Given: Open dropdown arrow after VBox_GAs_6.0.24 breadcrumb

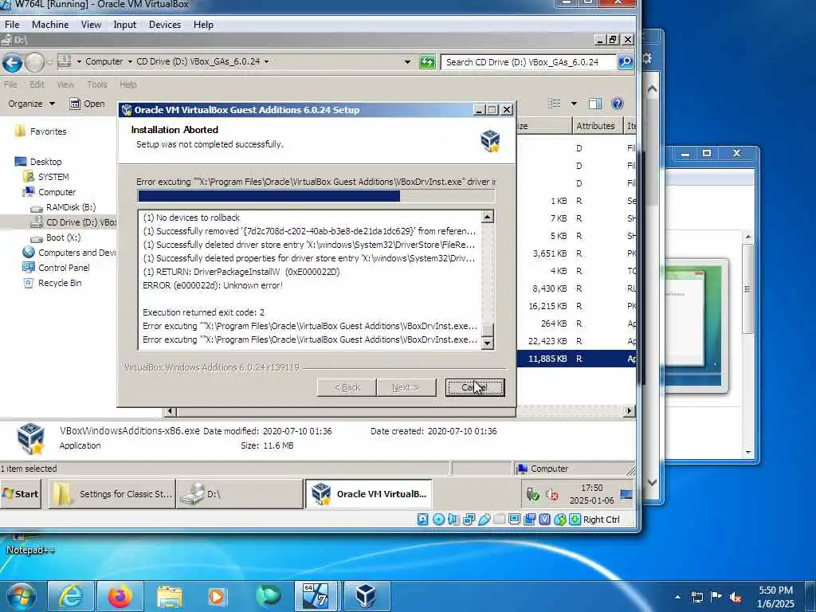Looking at the screenshot, I should [266, 61].
